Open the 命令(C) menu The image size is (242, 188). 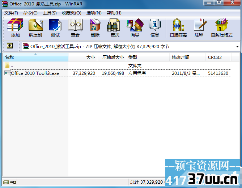pyautogui.click(x=30, y=13)
